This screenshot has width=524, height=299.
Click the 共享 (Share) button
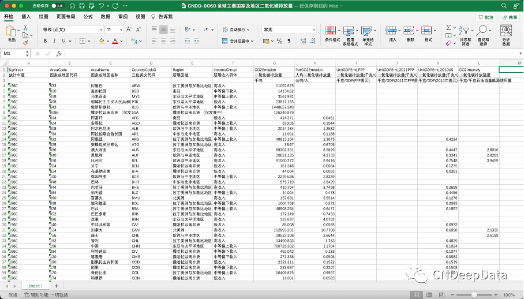tap(510, 17)
